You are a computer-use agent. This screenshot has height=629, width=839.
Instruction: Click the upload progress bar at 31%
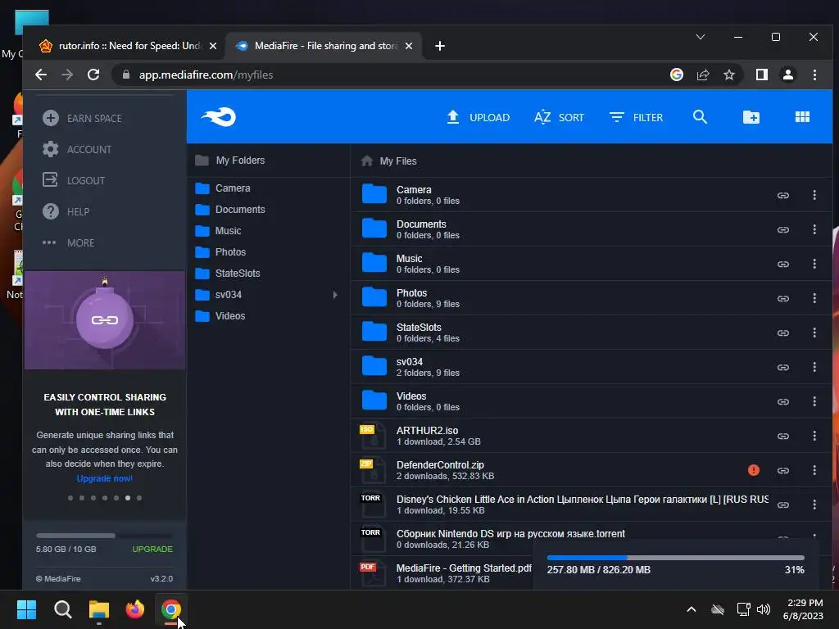pos(675,558)
